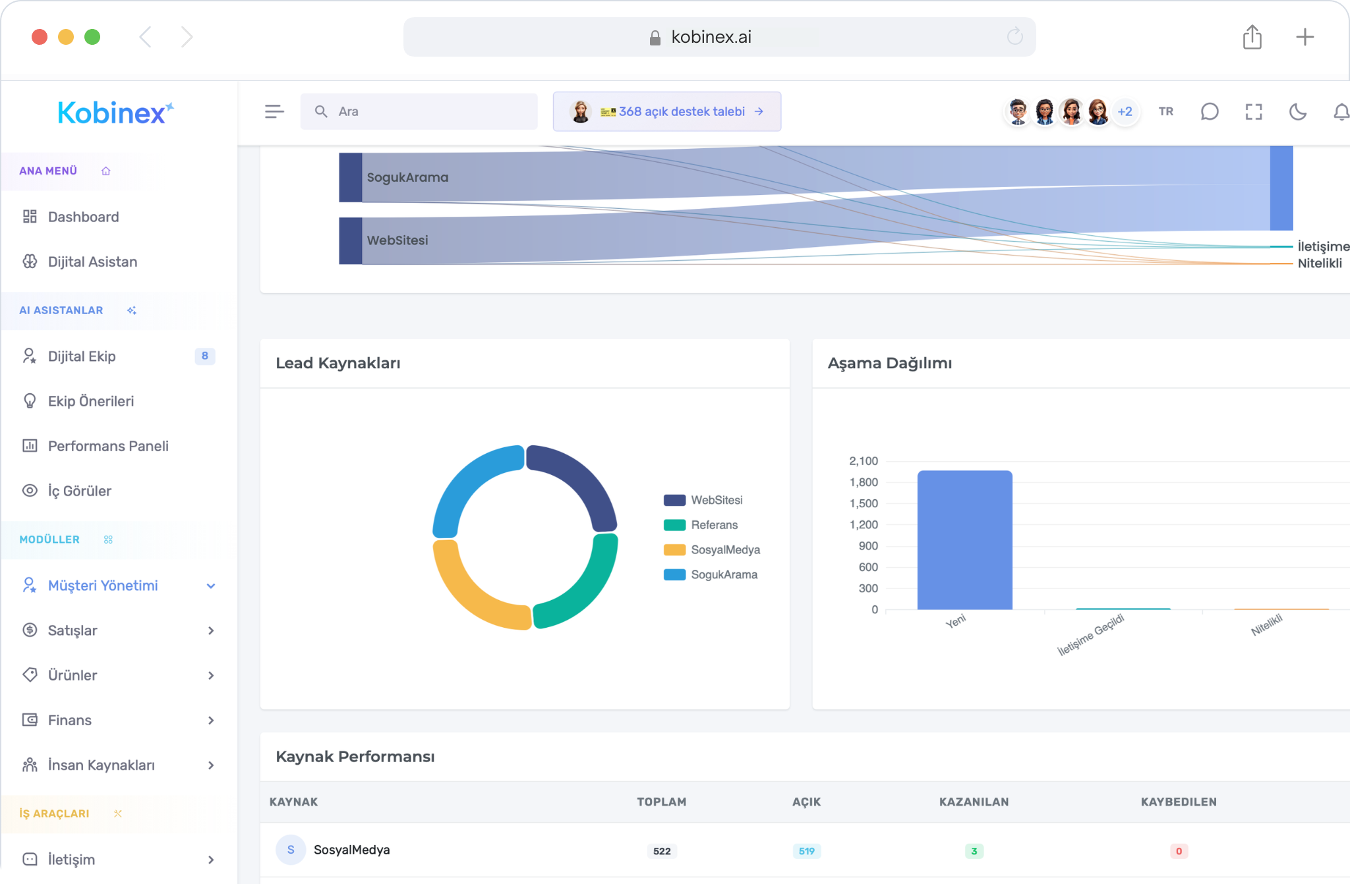Collapse the Müşteri Yönetimi chevron

pos(211,586)
